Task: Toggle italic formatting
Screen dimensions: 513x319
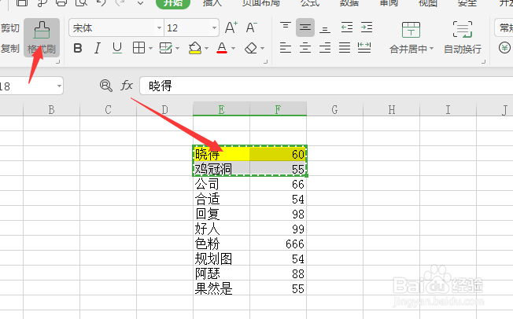Action: (97, 49)
